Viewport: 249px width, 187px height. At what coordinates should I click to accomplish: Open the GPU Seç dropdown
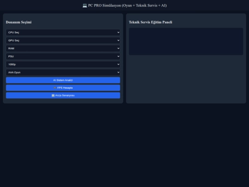click(x=63, y=40)
